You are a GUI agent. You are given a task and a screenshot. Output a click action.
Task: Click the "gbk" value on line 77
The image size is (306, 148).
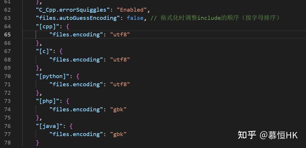(x=118, y=134)
